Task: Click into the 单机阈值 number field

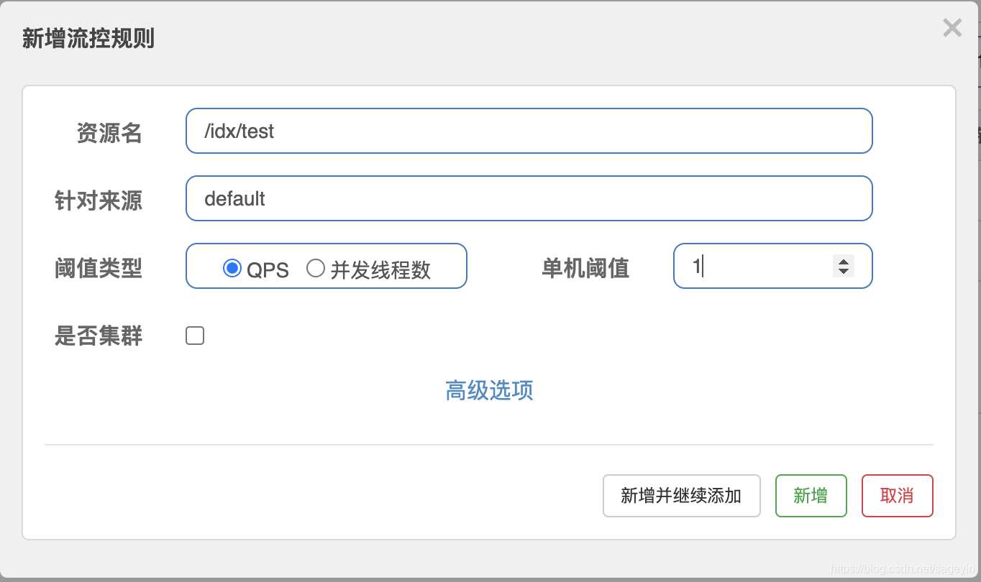Action: [772, 266]
